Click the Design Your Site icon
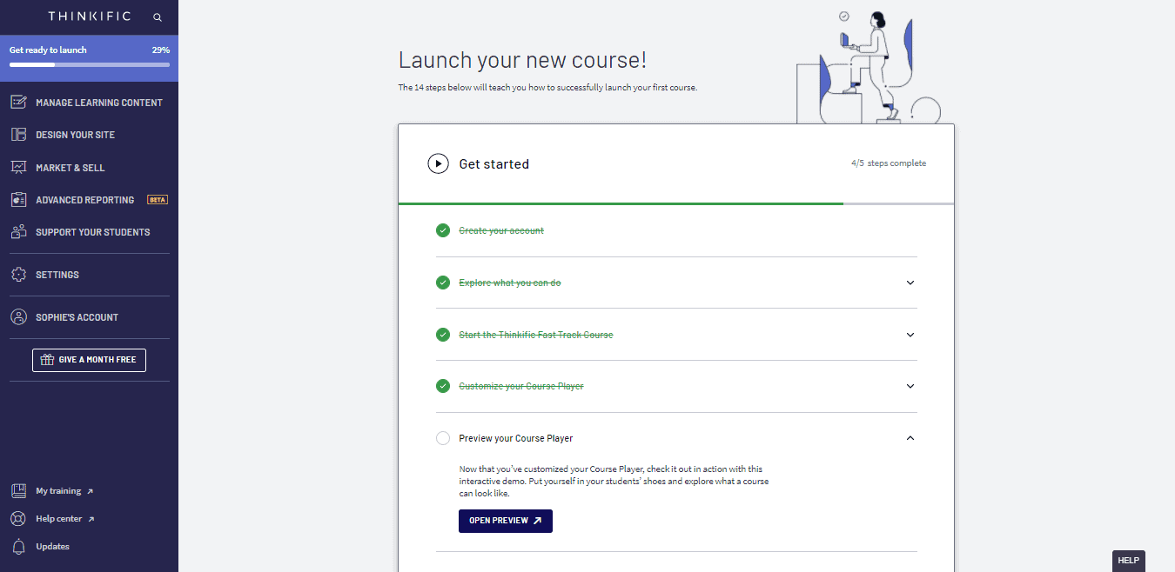The image size is (1175, 572). tap(18, 135)
